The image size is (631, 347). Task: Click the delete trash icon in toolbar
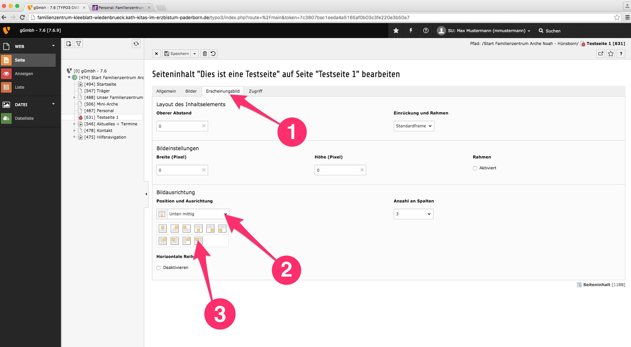point(205,54)
